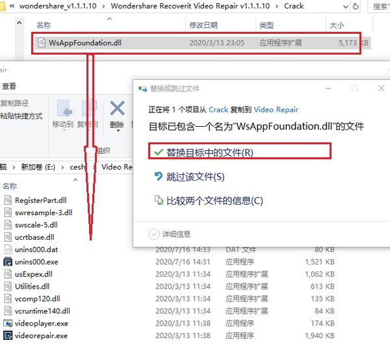Select the RegisterPart.dll file

40,200
